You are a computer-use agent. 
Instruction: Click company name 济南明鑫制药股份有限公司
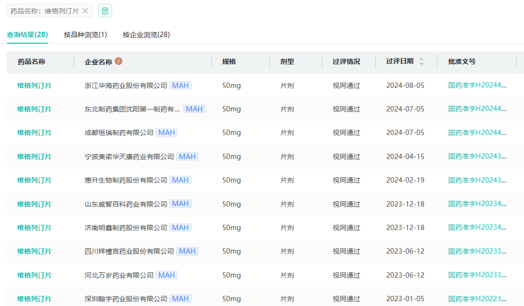pos(126,228)
